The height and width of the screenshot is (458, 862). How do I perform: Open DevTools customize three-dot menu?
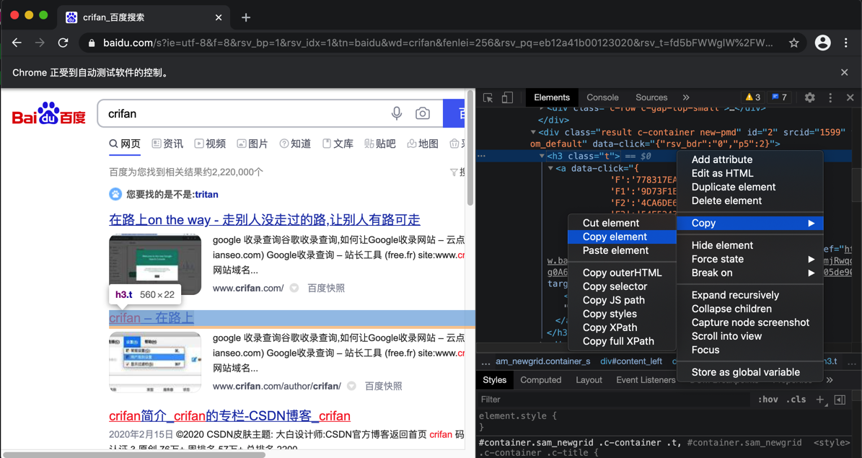point(830,97)
